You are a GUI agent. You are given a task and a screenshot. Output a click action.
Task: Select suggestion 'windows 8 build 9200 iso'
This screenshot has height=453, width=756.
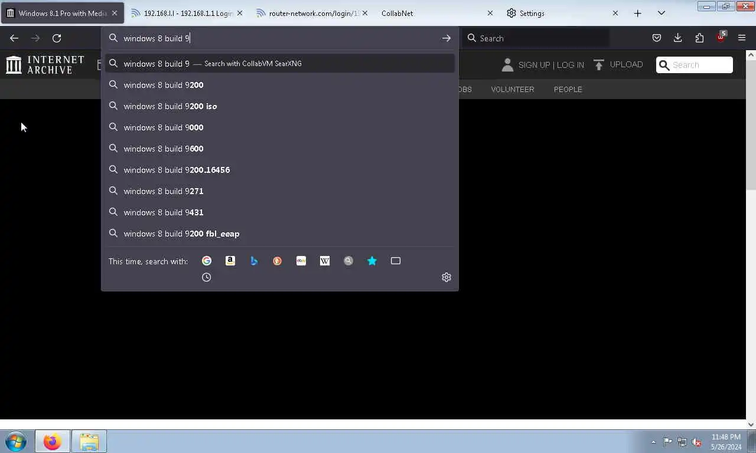tap(280, 106)
